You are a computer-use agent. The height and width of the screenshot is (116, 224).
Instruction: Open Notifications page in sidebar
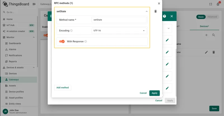click(x=18, y=55)
